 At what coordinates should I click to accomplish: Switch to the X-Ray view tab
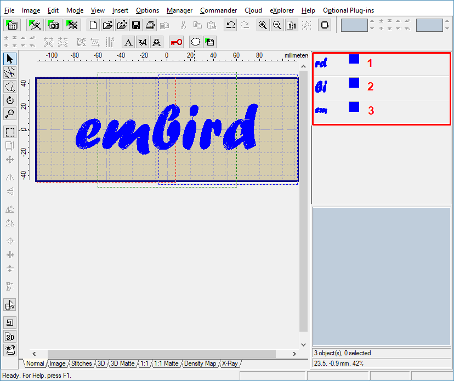(230, 363)
